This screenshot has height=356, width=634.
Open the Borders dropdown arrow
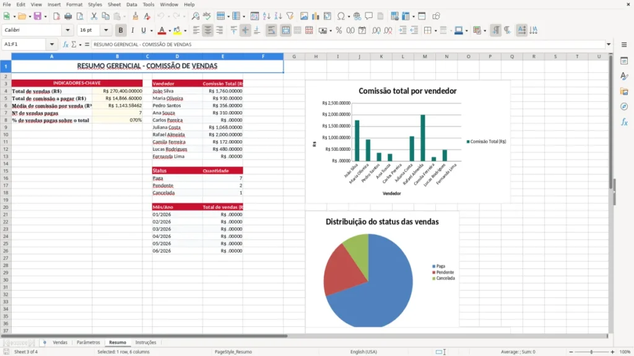(435, 31)
